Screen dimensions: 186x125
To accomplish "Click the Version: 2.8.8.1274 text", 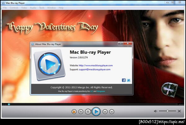I will [x=79, y=57].
